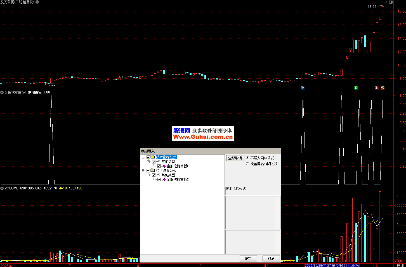Image resolution: width=406 pixels, height=267 pixels.
Task: Click the 日线 period label at bottom-right
Action: [400, 265]
